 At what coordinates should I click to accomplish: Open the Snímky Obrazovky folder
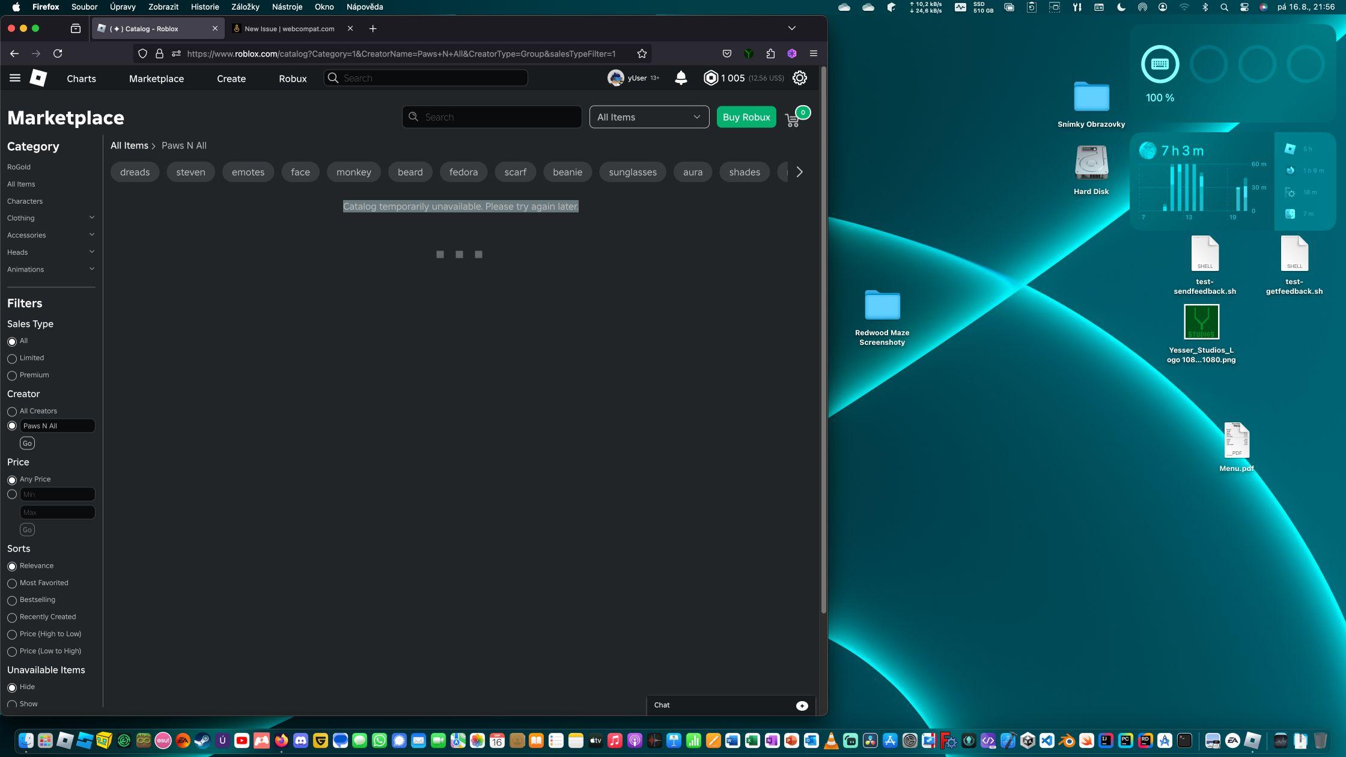tap(1091, 96)
